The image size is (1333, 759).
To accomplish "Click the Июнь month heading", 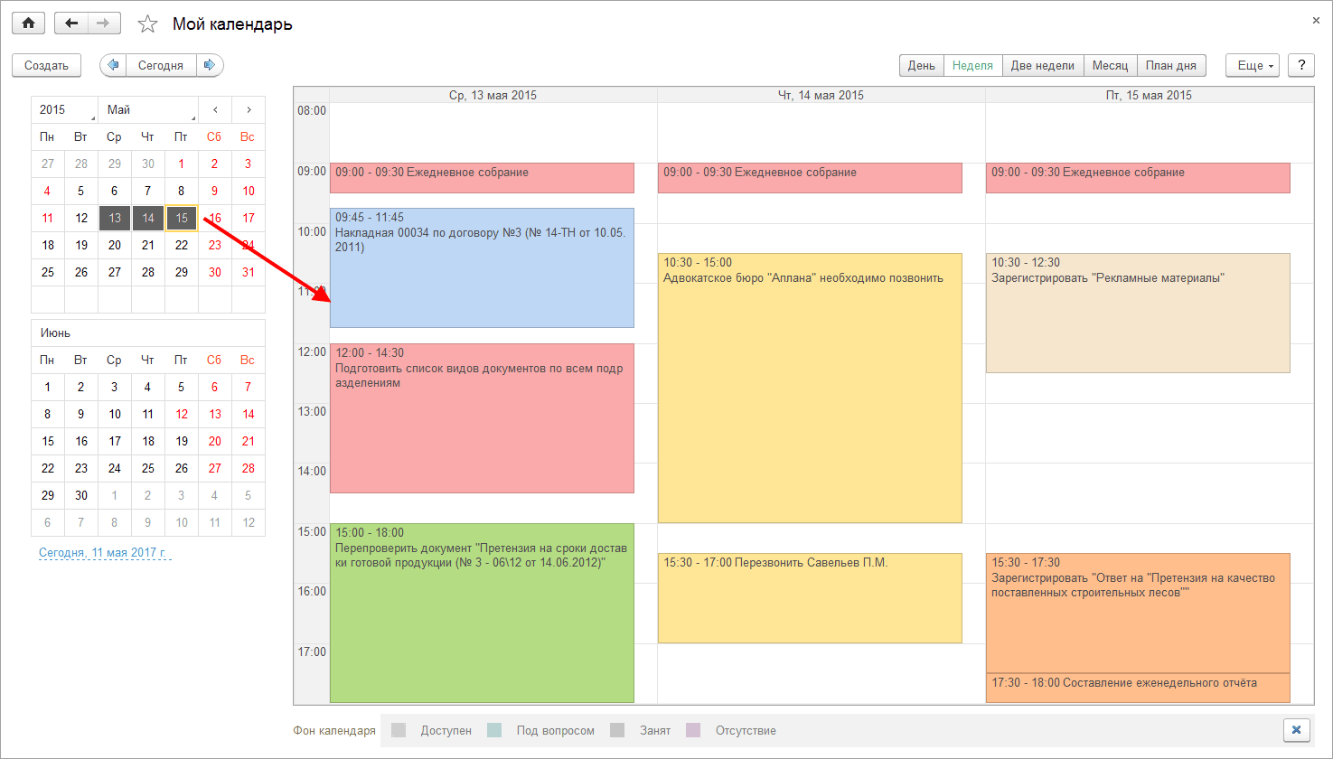I will 55,333.
